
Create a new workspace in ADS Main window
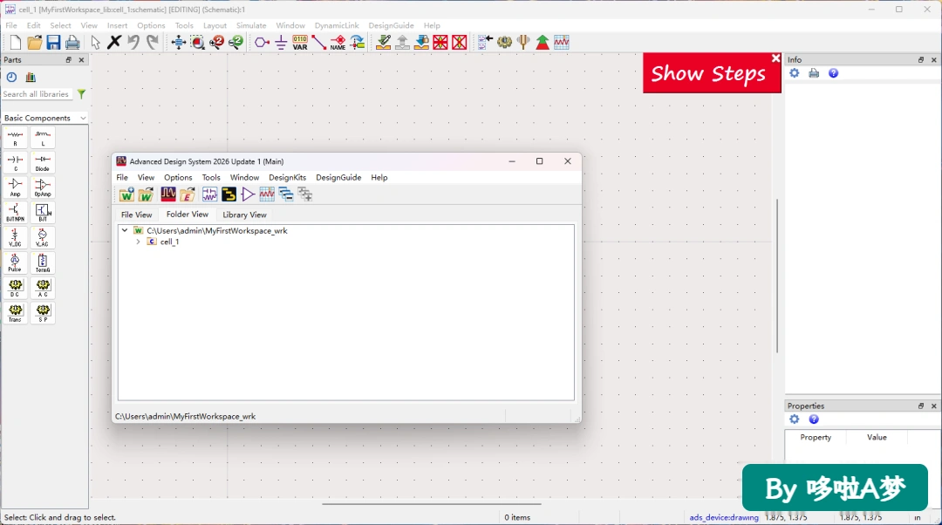126,194
